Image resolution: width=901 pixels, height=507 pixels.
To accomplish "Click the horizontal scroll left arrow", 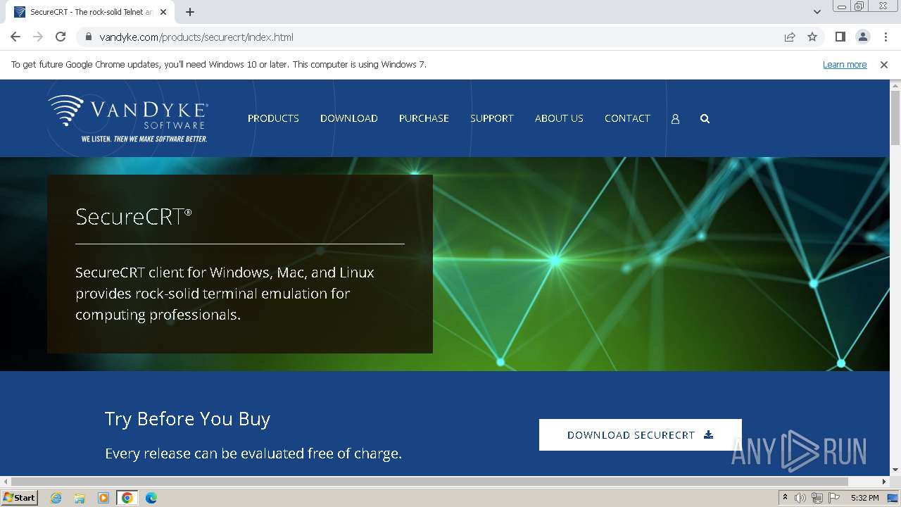I will point(5,482).
